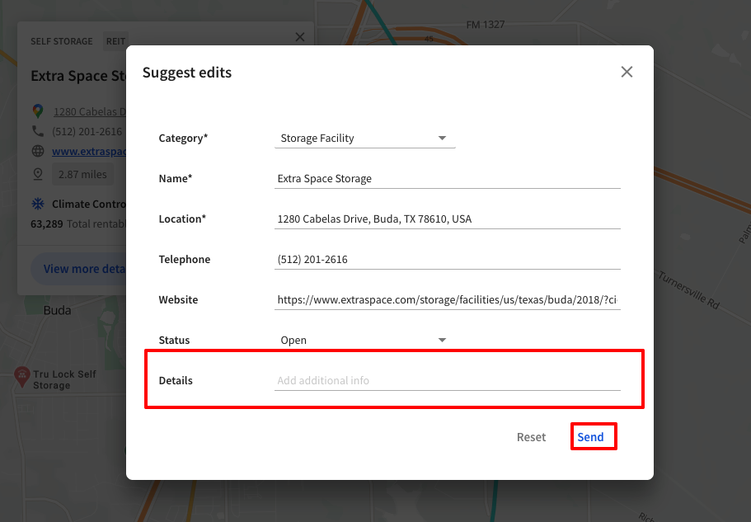The image size is (751, 522).
Task: Click the distance location marker icon
Action: click(38, 174)
